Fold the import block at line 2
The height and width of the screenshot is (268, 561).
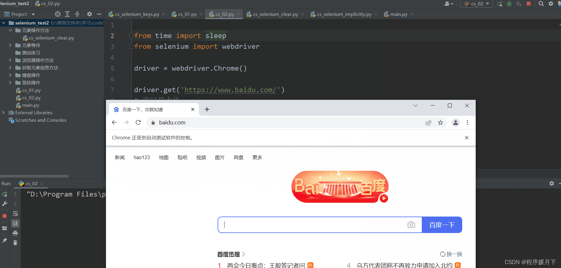[x=131, y=36]
